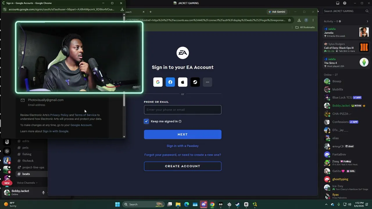Click Sign in with a Passkey
The image size is (372, 209).
pos(183,146)
